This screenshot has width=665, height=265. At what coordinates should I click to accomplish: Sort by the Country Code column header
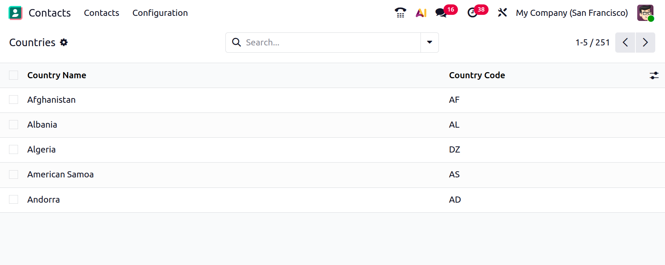pos(477,75)
